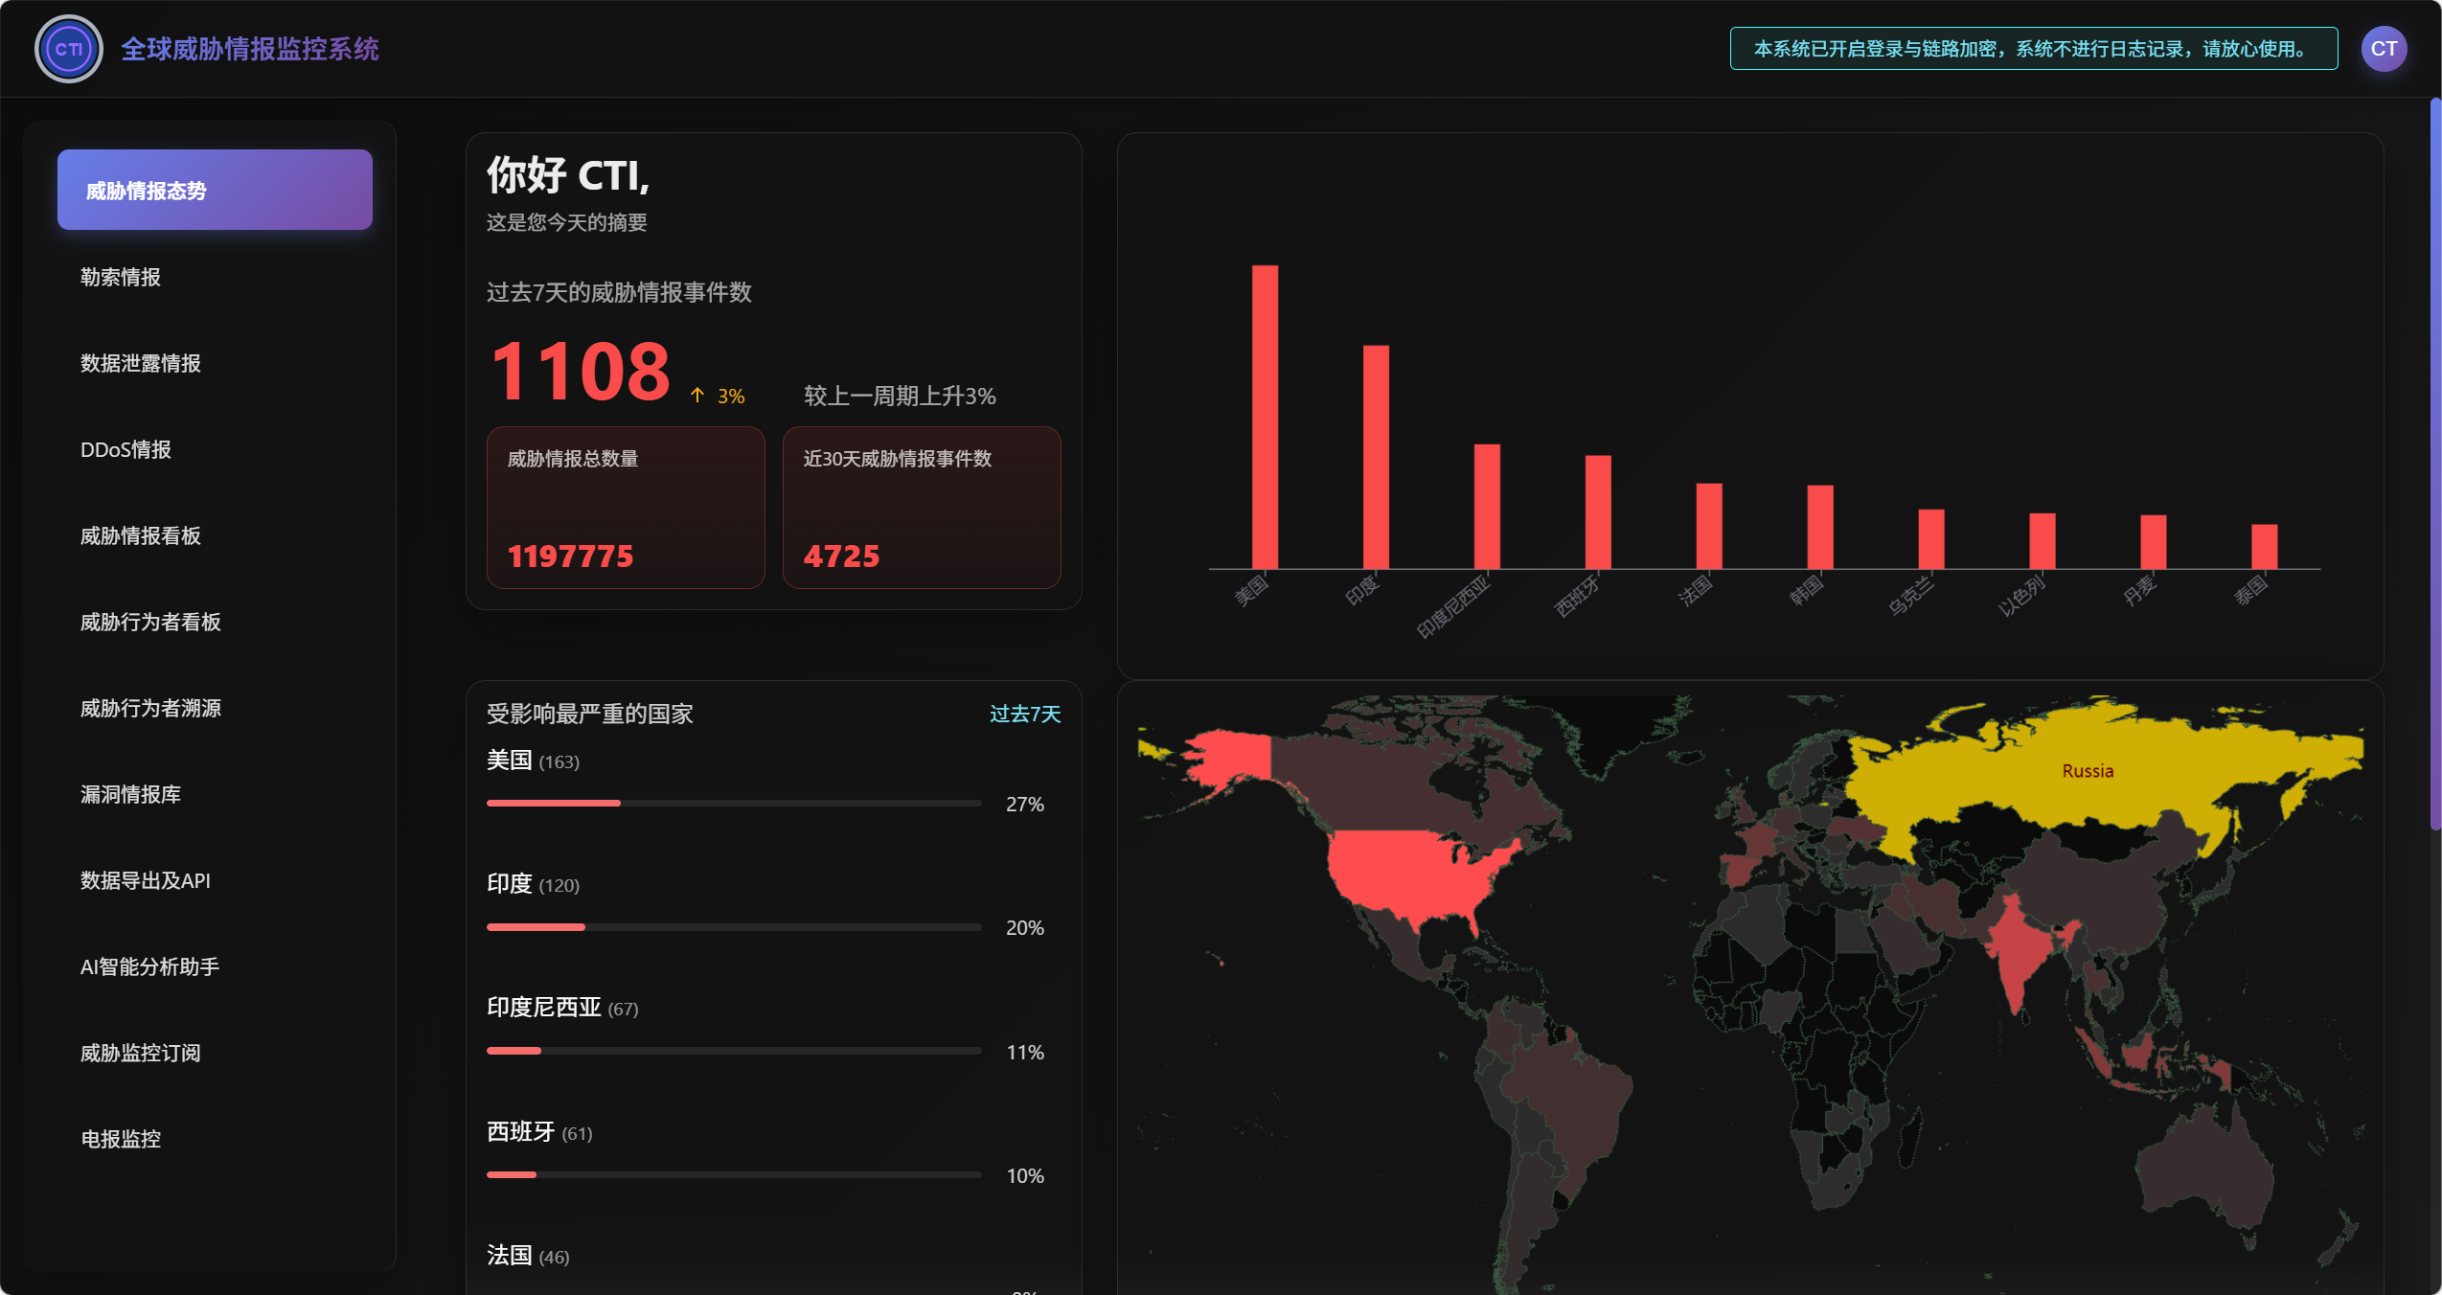Select AI智能分析助手 from sidebar

(149, 966)
